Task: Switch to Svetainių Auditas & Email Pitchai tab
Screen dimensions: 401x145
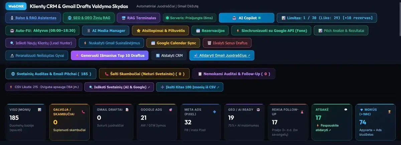Action: (x=51, y=74)
